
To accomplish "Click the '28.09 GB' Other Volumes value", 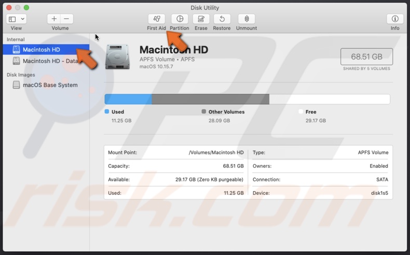I will coord(220,121).
